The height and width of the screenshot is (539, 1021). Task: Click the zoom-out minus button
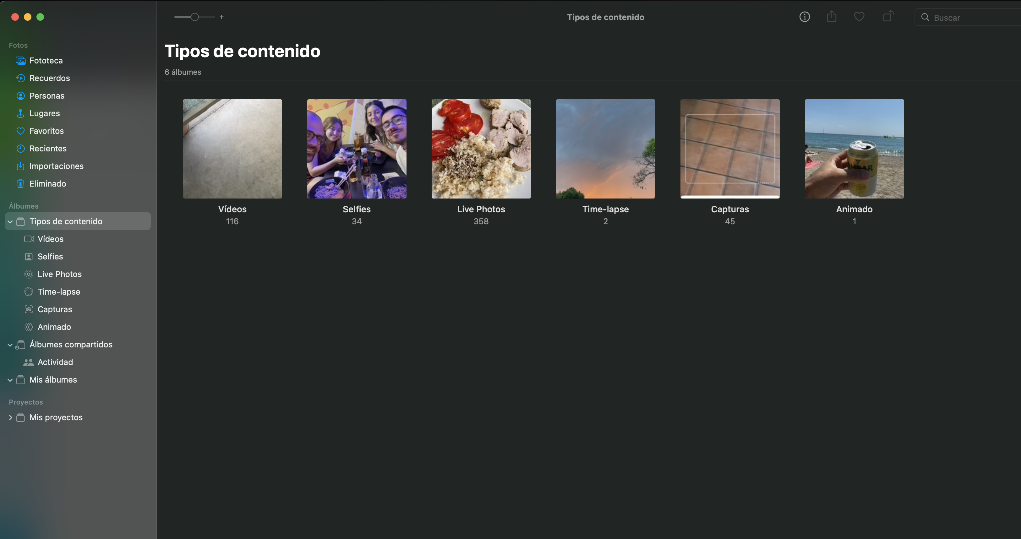[168, 17]
